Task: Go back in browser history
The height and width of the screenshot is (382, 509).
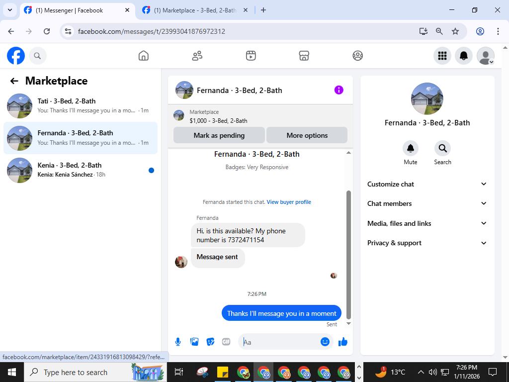Action: (11, 31)
